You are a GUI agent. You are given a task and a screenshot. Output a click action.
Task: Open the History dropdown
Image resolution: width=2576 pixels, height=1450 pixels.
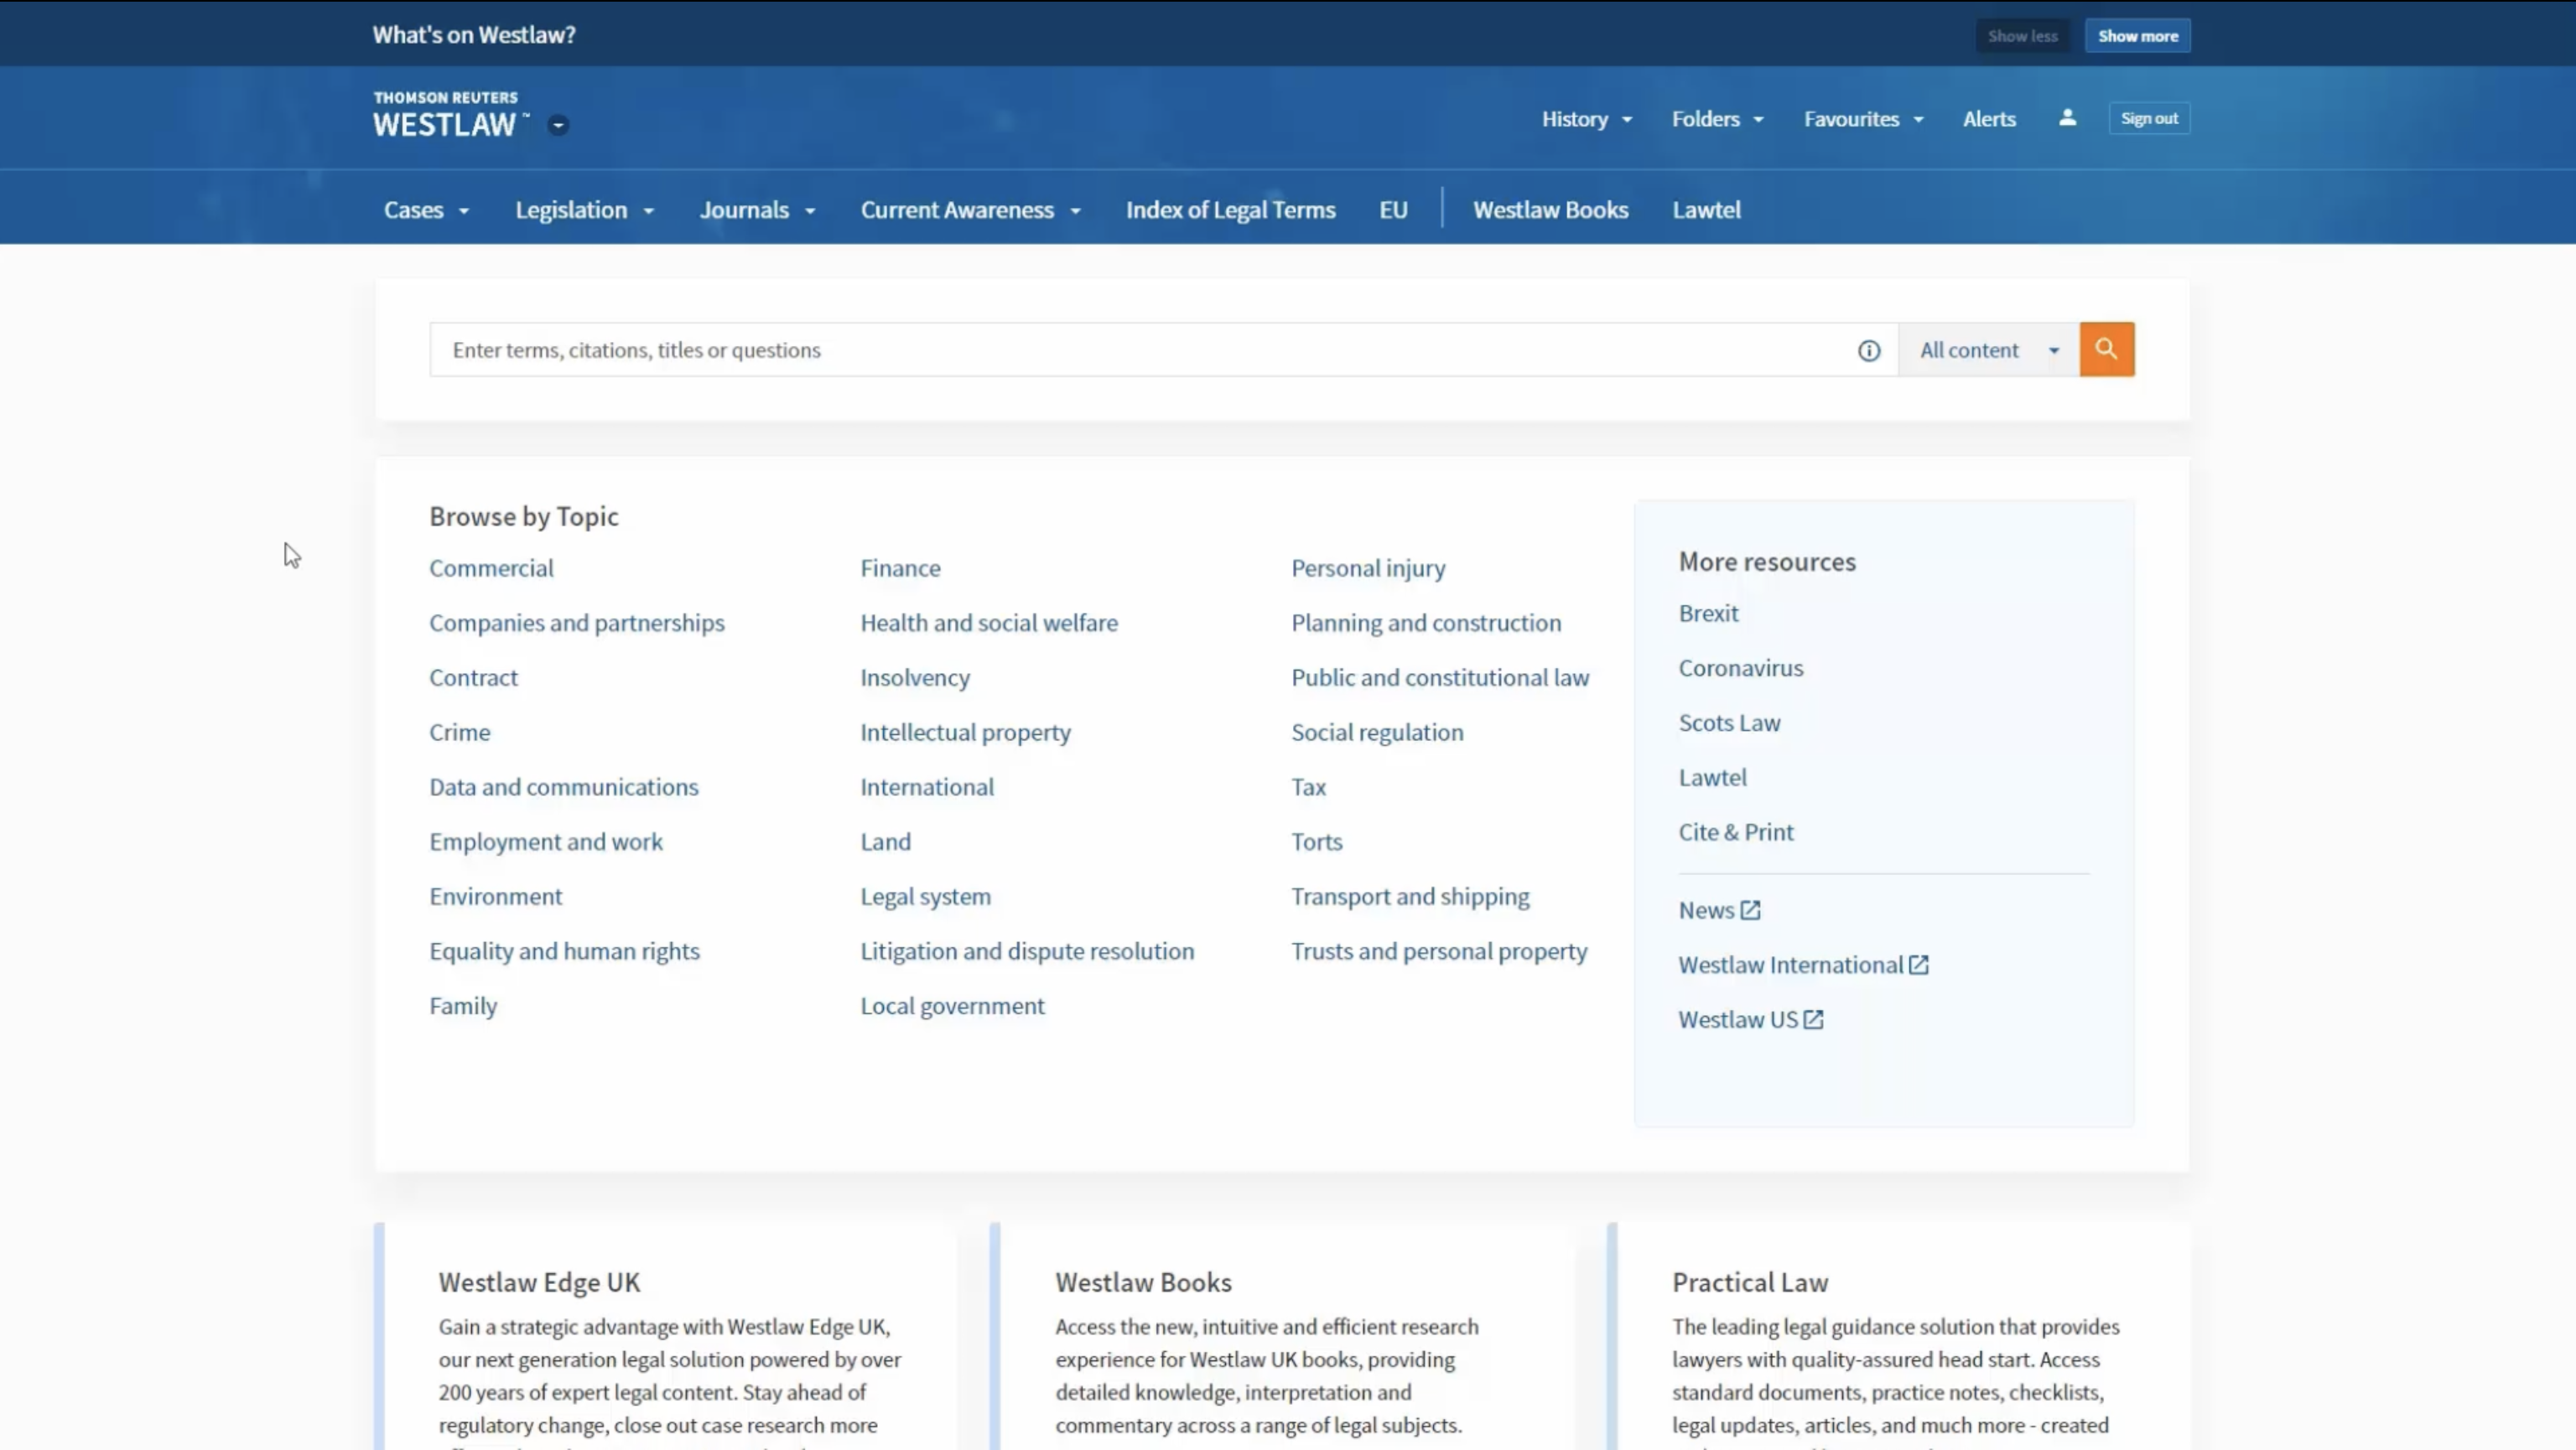click(x=1586, y=119)
